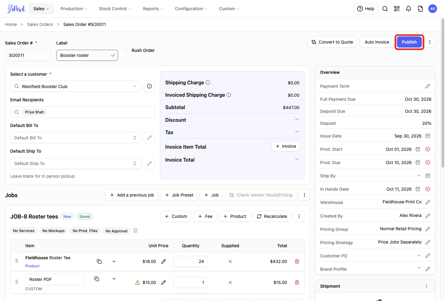The height and width of the screenshot is (301, 445).
Task: Click the customer info icon button
Action: click(149, 86)
